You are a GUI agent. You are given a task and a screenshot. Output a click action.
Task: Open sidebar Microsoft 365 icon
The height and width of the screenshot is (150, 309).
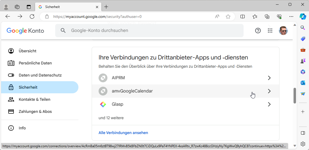tap(303, 72)
